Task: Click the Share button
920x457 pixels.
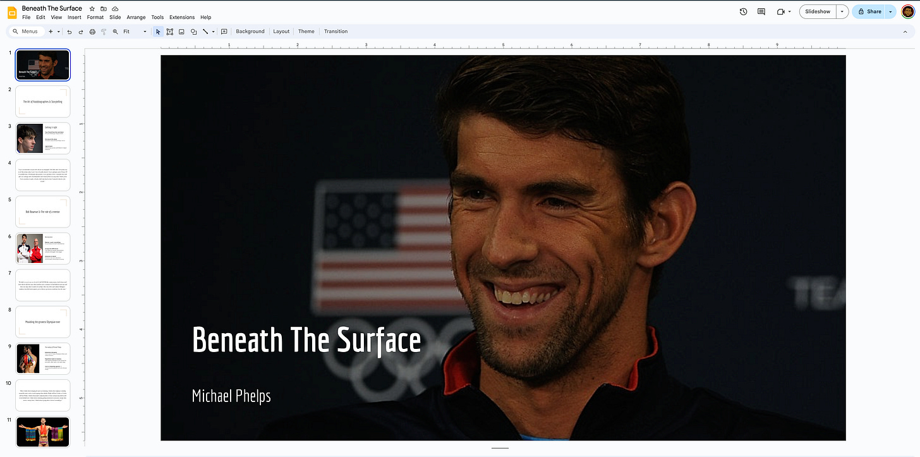Action: point(869,11)
